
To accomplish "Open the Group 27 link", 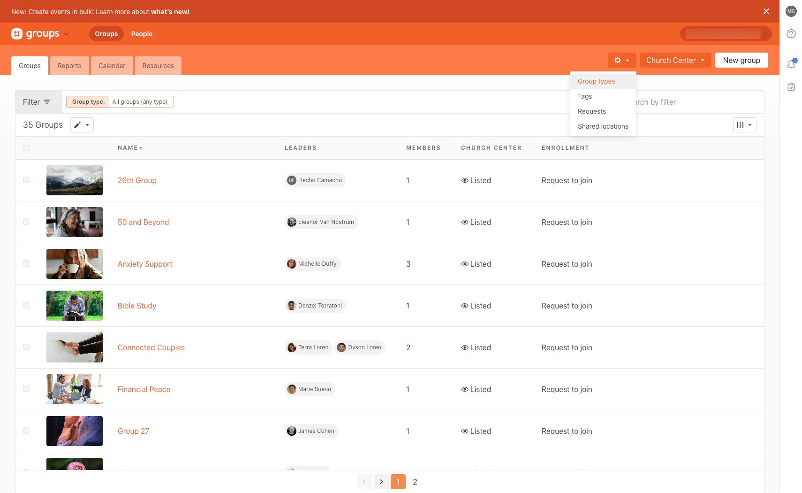I will 133,431.
